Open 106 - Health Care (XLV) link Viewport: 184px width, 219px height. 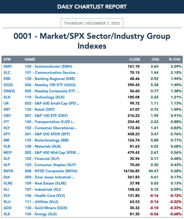point(45,195)
